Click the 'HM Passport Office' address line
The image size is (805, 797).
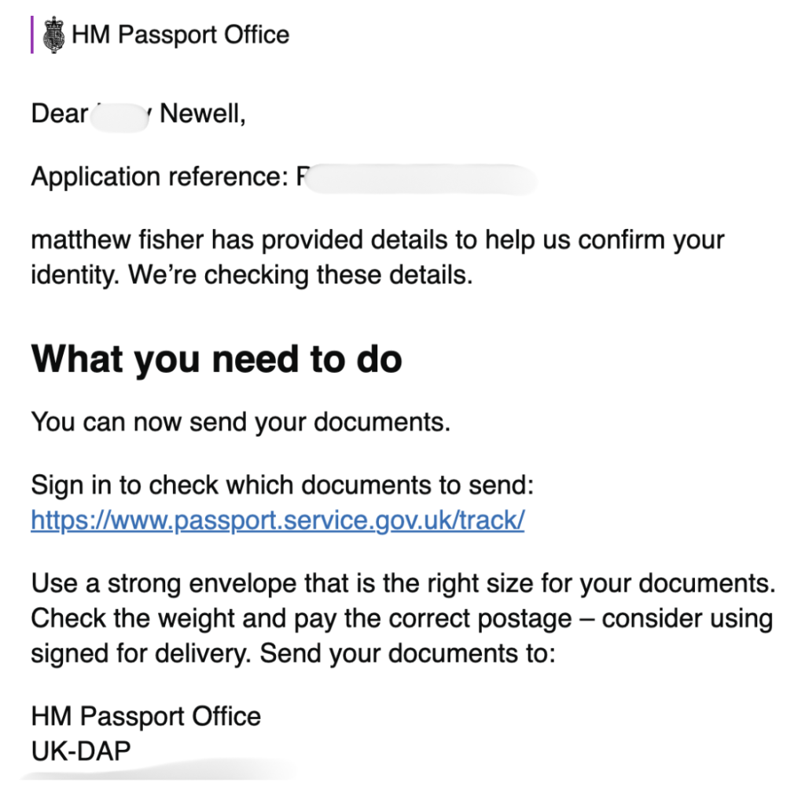(x=145, y=716)
